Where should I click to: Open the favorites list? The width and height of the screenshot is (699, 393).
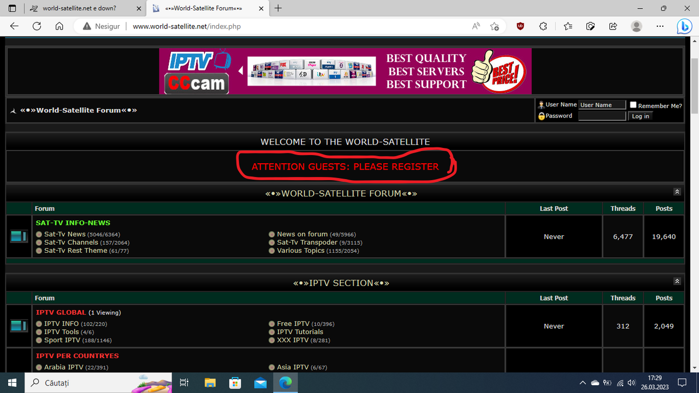pyautogui.click(x=568, y=26)
